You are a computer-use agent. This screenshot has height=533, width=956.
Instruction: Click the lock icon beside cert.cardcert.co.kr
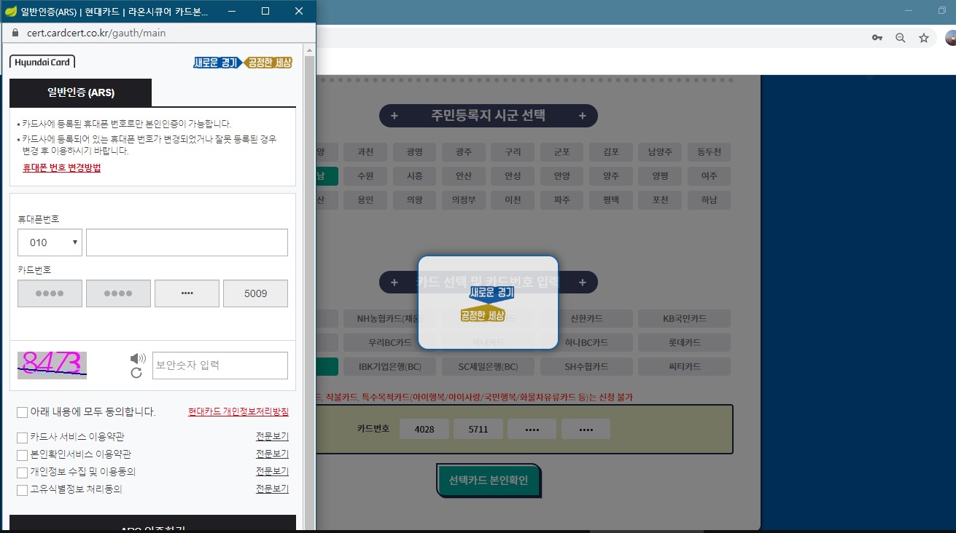click(x=15, y=33)
